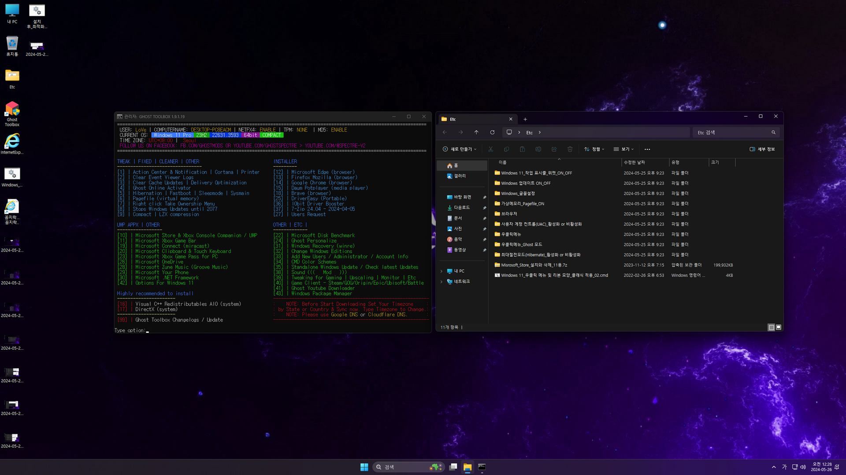
Task: Select 다운로드 in the navigation pane
Action: (462, 208)
